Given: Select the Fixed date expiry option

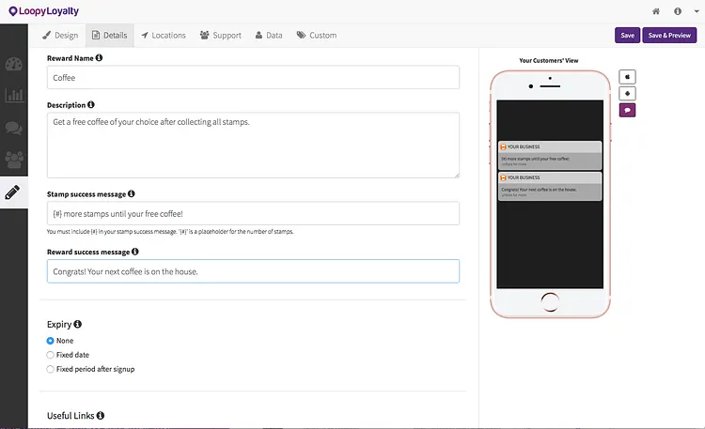Looking at the screenshot, I should pos(51,355).
